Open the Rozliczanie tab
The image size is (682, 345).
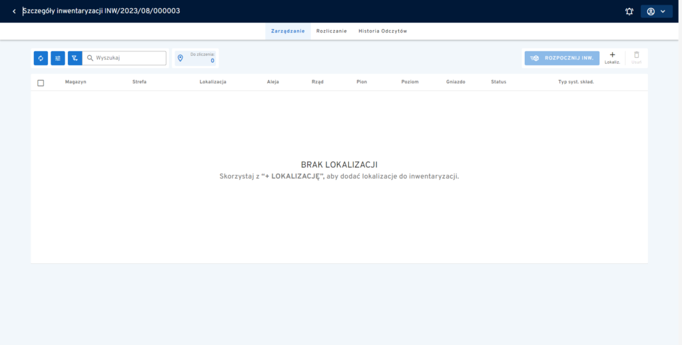tap(331, 31)
